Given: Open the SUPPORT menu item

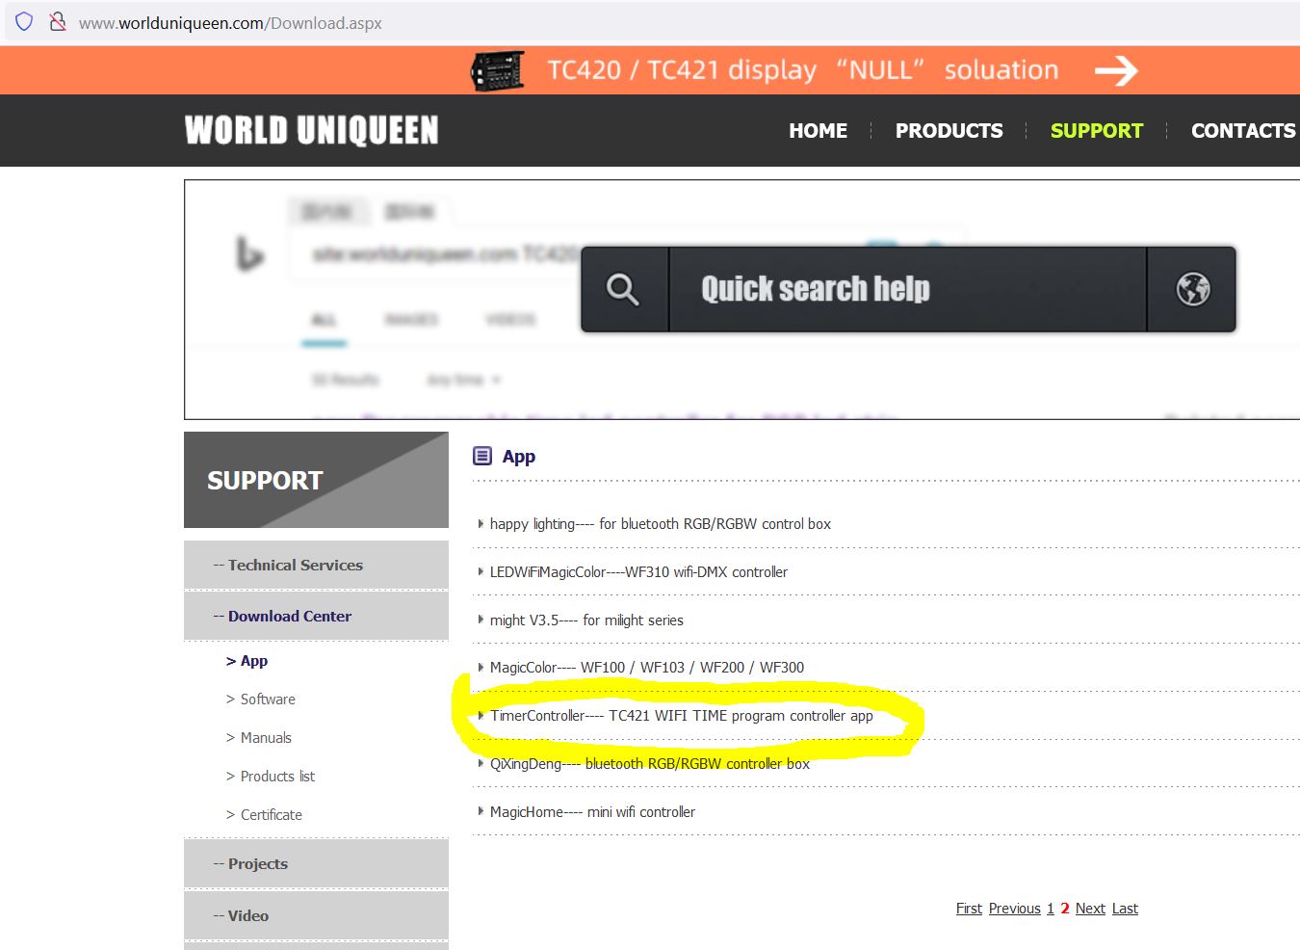Looking at the screenshot, I should [x=1096, y=130].
